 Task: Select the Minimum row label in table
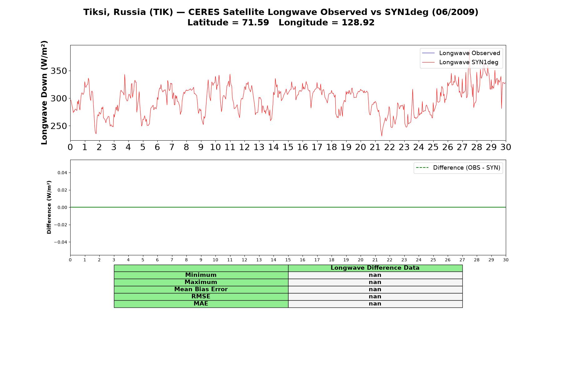201,275
